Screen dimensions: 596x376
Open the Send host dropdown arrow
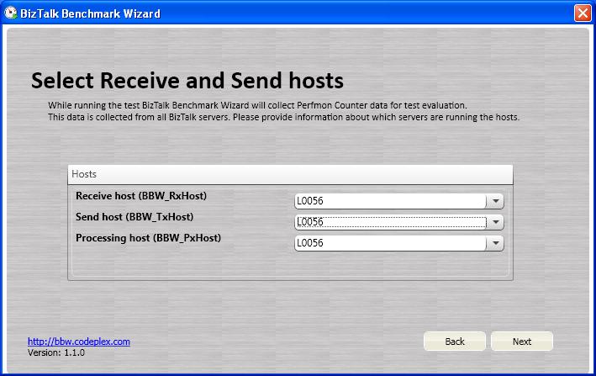496,222
